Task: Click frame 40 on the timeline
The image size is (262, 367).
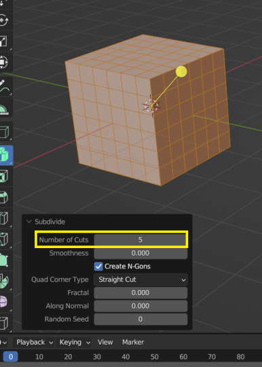Action: (x=126, y=357)
